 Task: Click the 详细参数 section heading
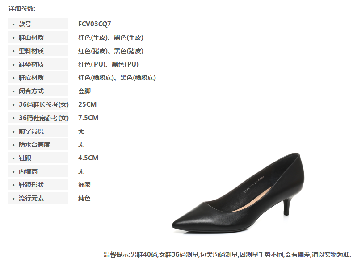(x=22, y=8)
